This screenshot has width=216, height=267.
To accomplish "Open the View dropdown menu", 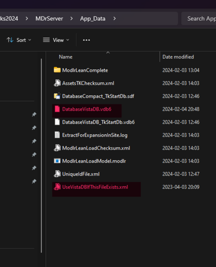I will coord(56,40).
